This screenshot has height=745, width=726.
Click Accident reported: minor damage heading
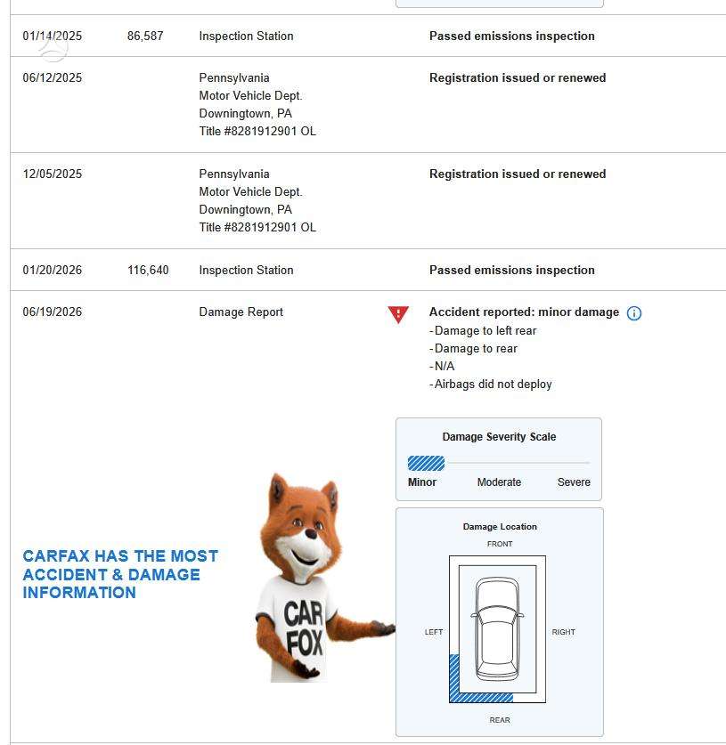tap(524, 312)
